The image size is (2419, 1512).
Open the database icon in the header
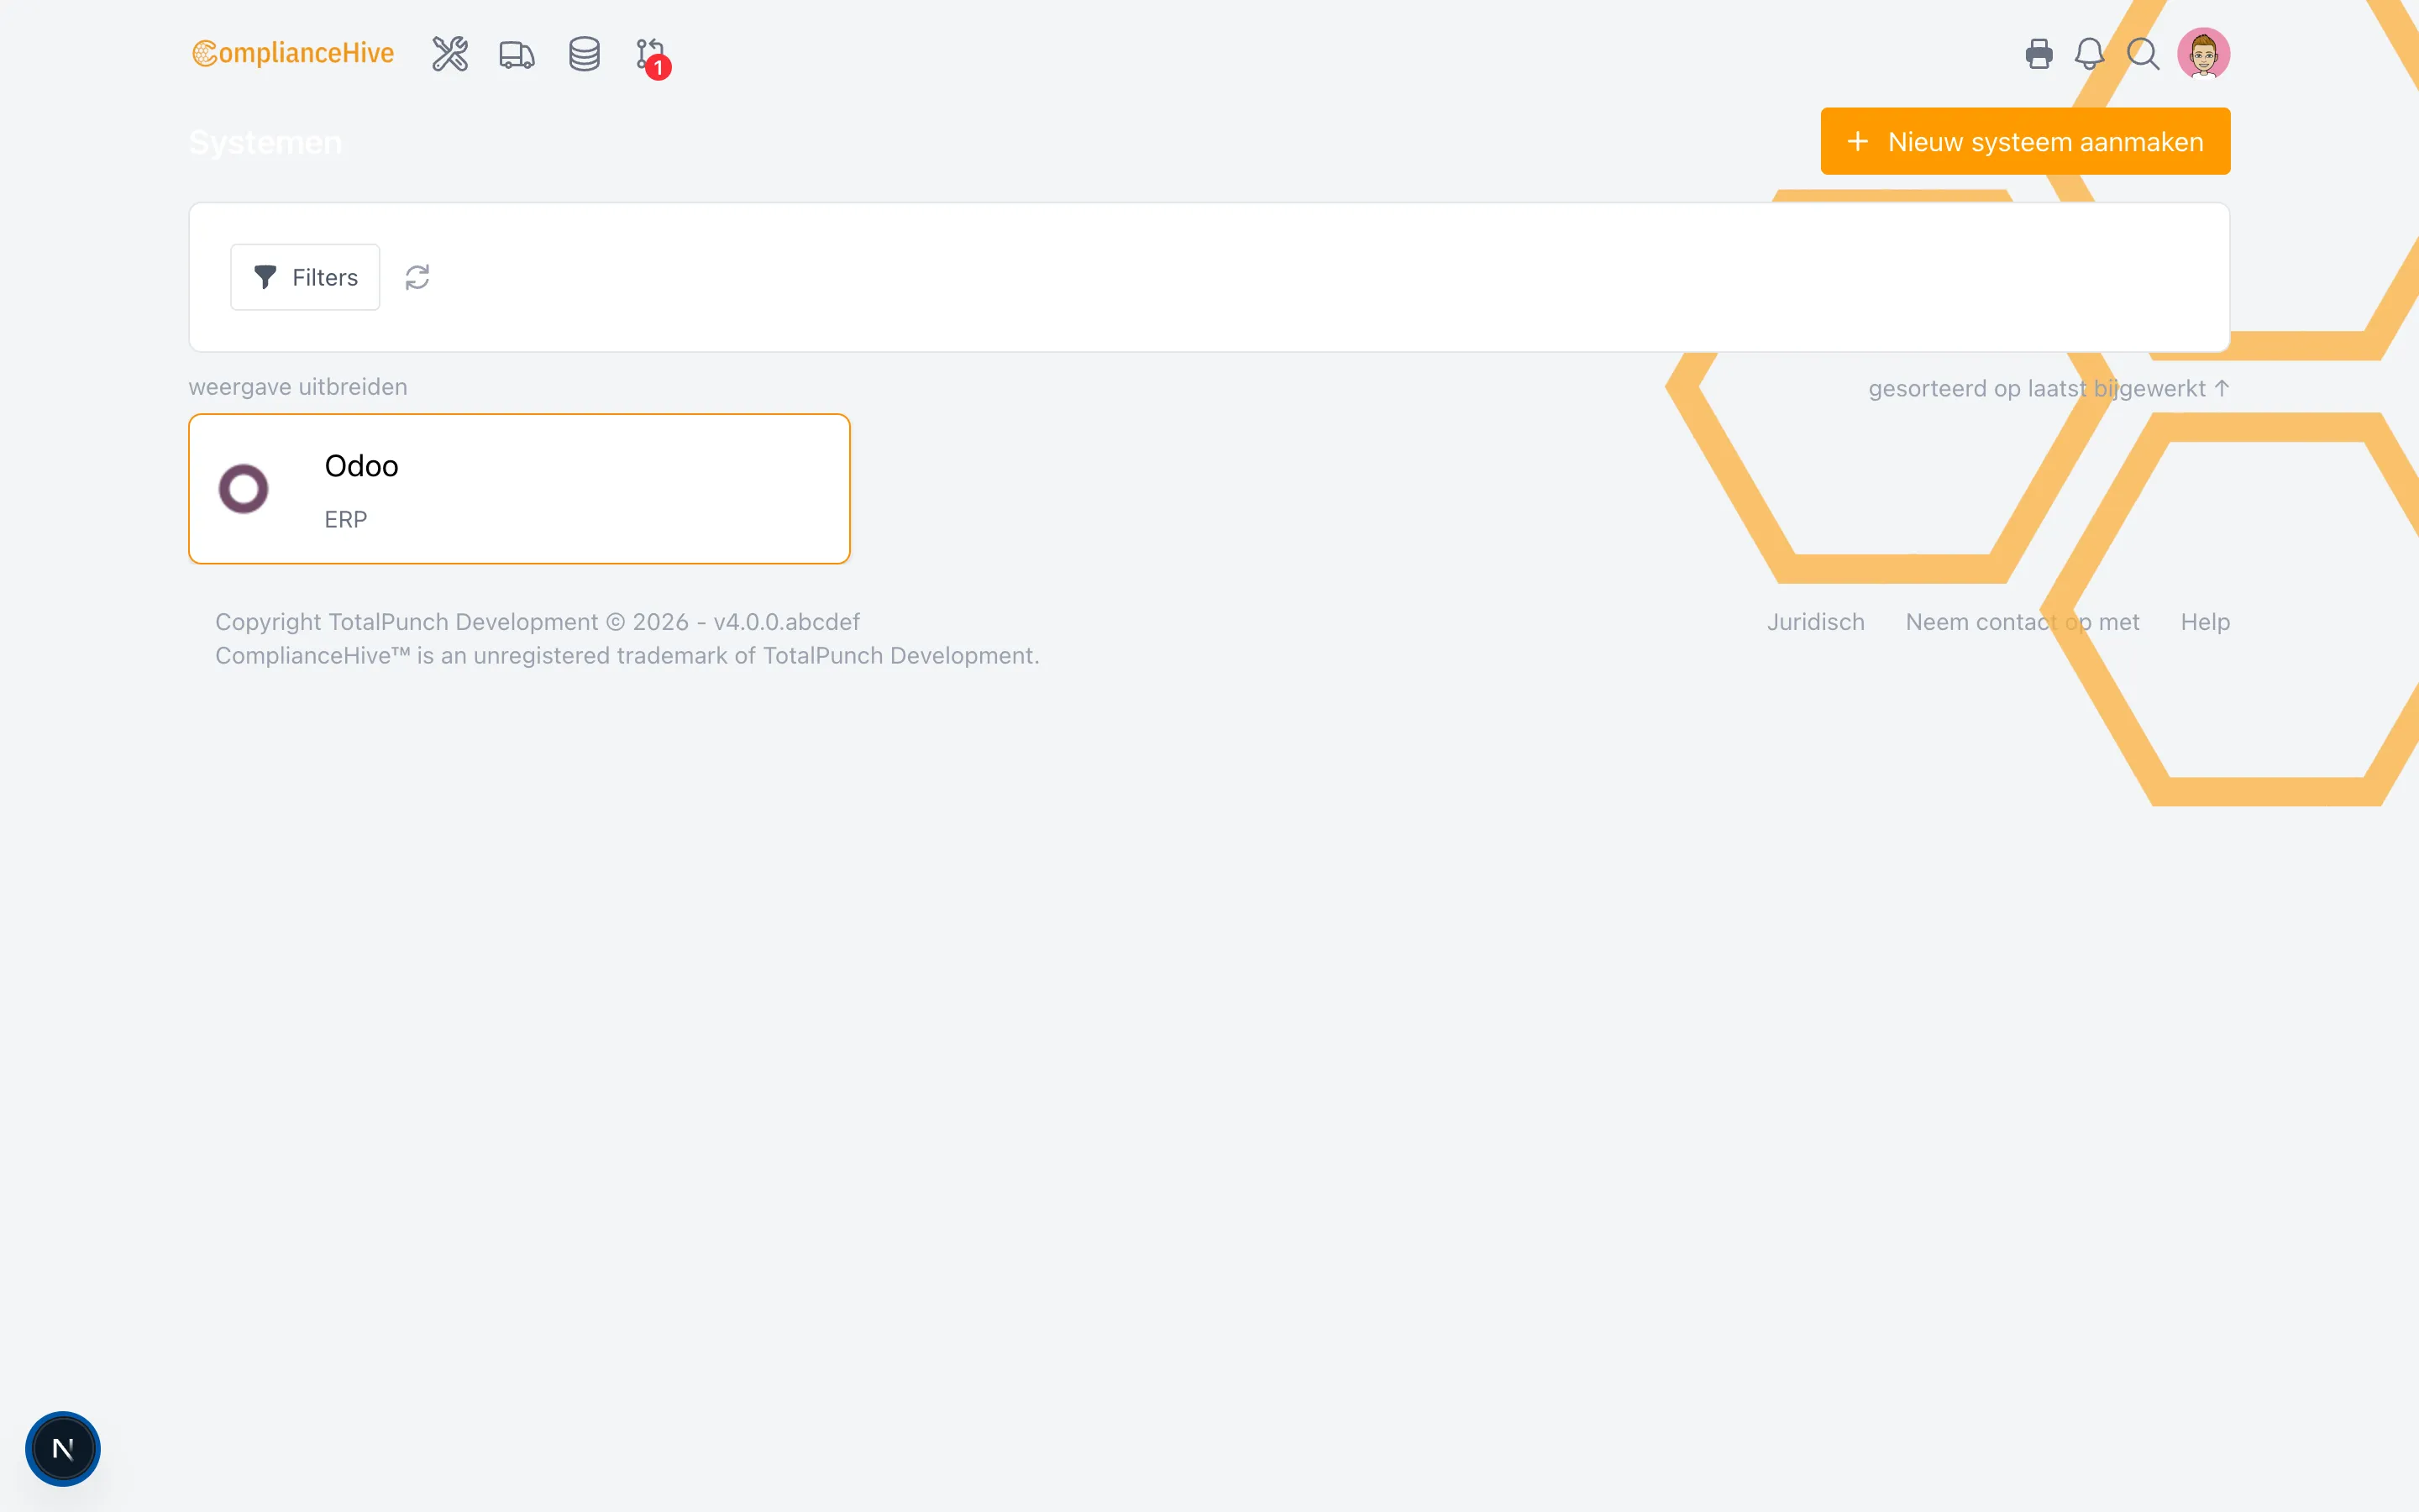(584, 55)
